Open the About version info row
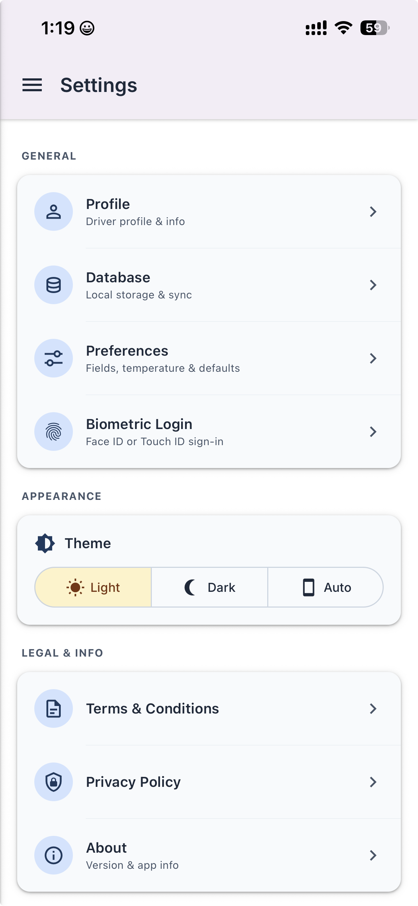This screenshot has width=418, height=906. point(209,855)
